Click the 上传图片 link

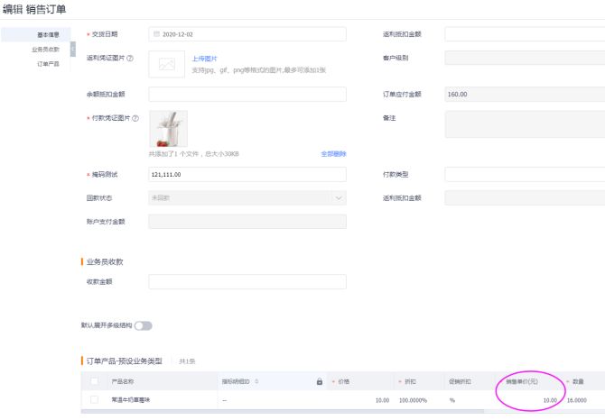(204, 58)
